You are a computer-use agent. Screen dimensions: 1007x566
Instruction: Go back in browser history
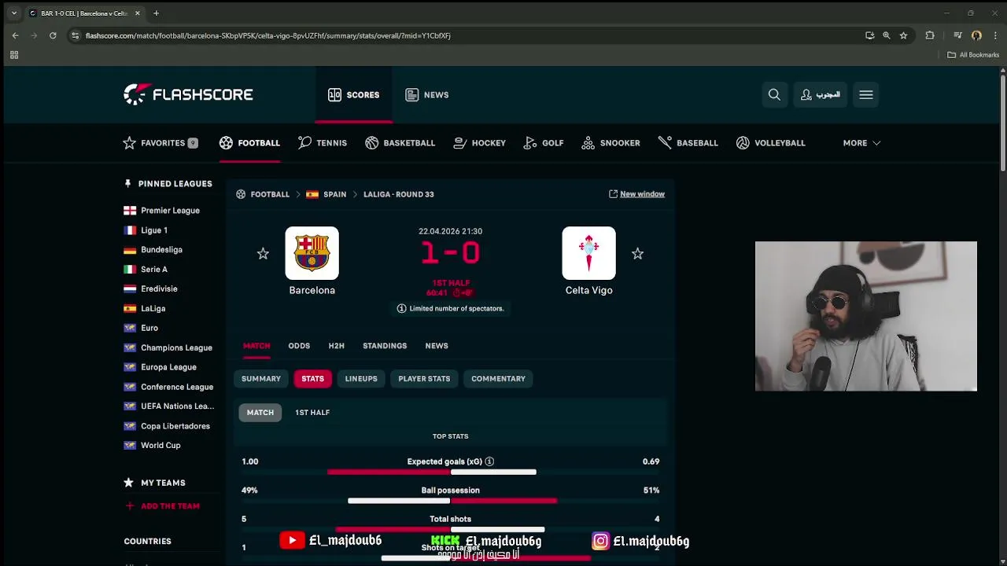15,35
